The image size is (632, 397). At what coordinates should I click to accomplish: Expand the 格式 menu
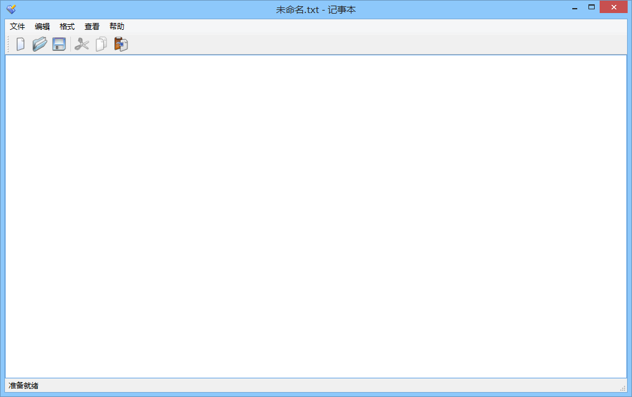[67, 27]
